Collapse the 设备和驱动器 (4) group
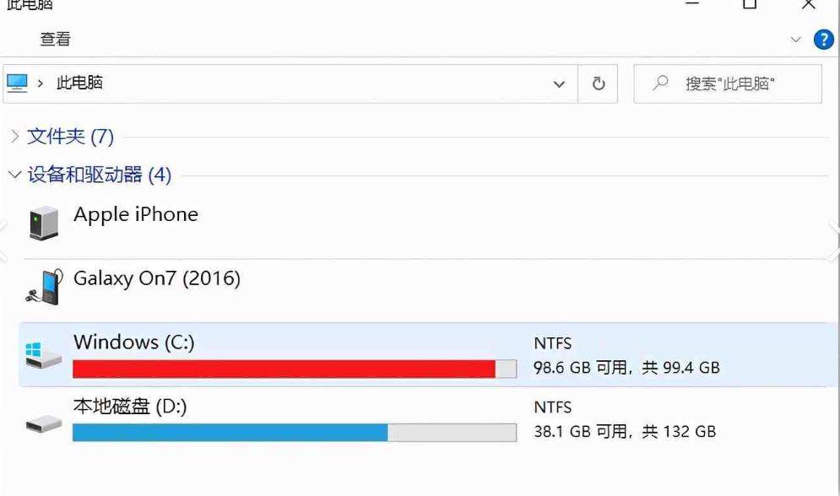The width and height of the screenshot is (840, 496). 14,175
